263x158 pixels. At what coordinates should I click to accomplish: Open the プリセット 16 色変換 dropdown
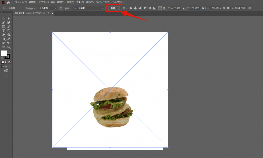tap(47, 8)
